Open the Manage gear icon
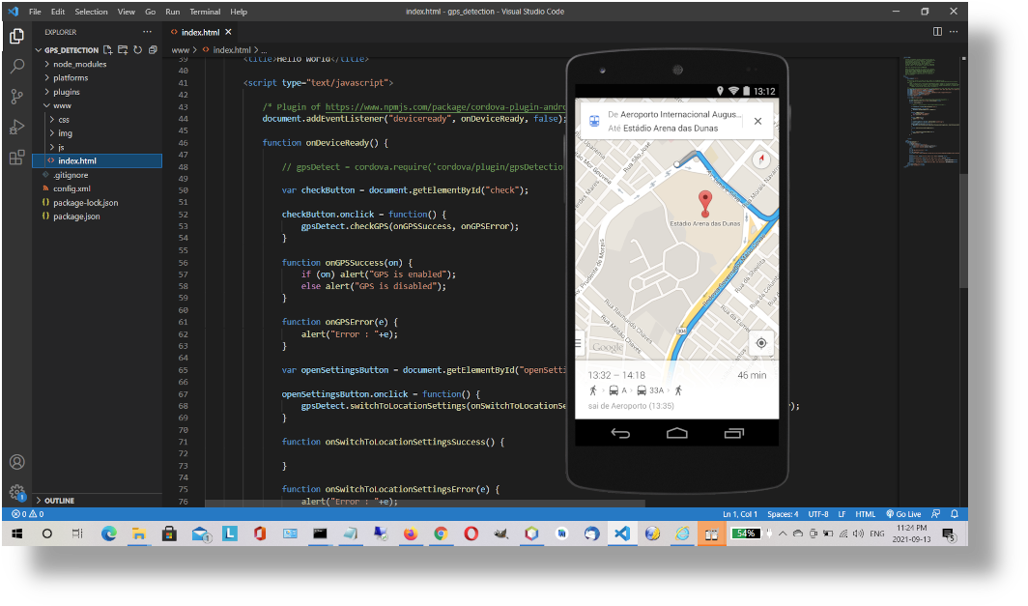This screenshot has width=1028, height=606. tap(17, 492)
